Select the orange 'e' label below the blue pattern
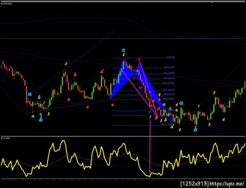The width and height of the screenshot is (246, 188). tap(112, 105)
